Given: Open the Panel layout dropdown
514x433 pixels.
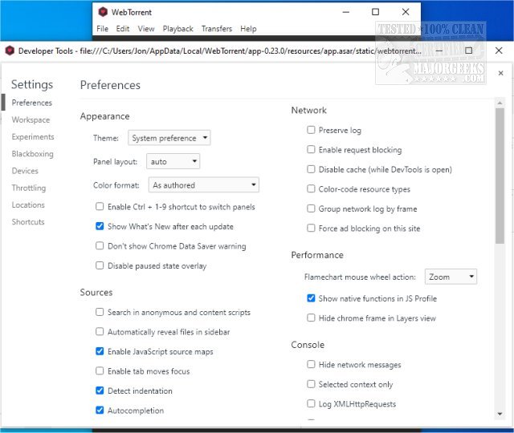Looking at the screenshot, I should click(x=173, y=161).
